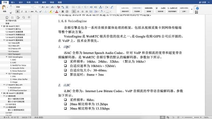
Task: Decrease font size with the A- icon
Action: [x=47, y=7]
